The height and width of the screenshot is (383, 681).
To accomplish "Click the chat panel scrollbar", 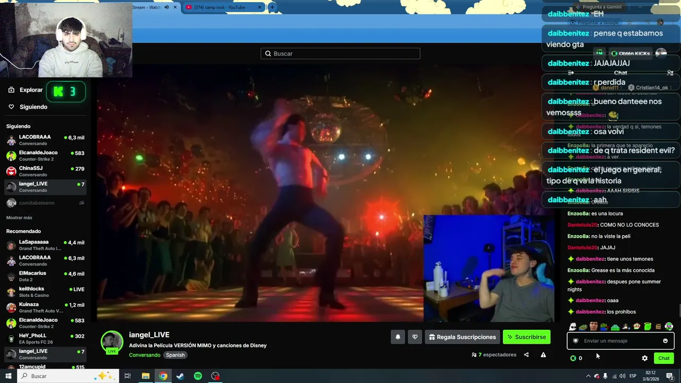I will 679,310.
